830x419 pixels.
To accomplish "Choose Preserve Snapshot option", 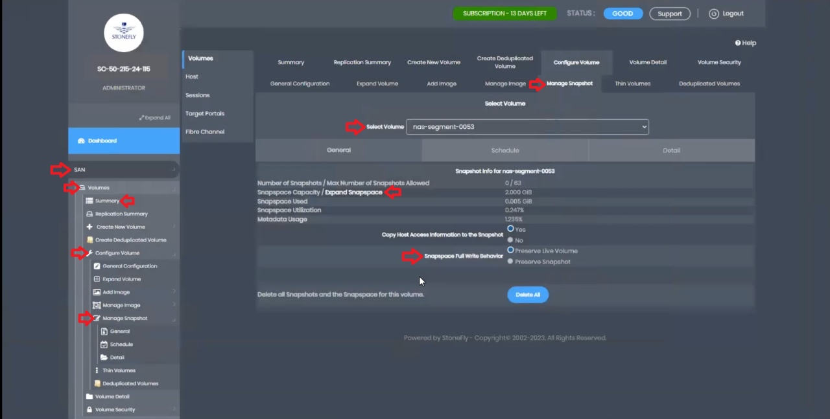I will tap(510, 262).
